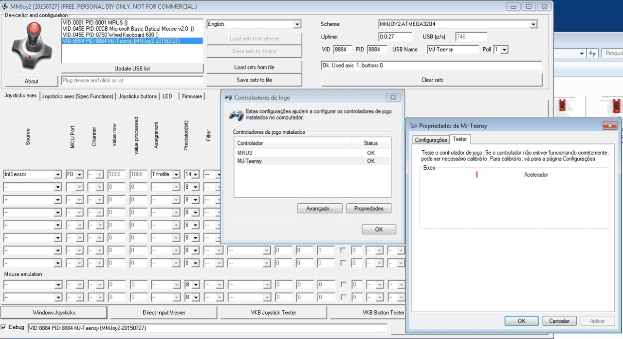Click Cancelar in Propriedades de MJ-Teensy
This screenshot has width=623, height=339.
(559, 321)
